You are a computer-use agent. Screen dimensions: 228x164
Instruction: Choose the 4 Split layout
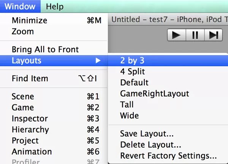pos(132,71)
